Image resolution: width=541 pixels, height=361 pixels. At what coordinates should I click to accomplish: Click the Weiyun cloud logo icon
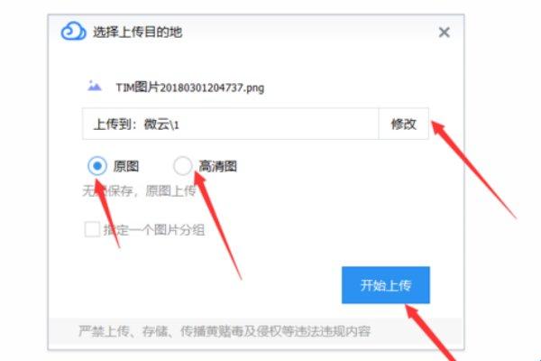(x=73, y=32)
